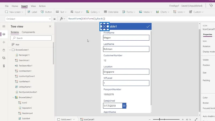Insert a Label control
The height and width of the screenshot is (121, 215).
(32, 12)
